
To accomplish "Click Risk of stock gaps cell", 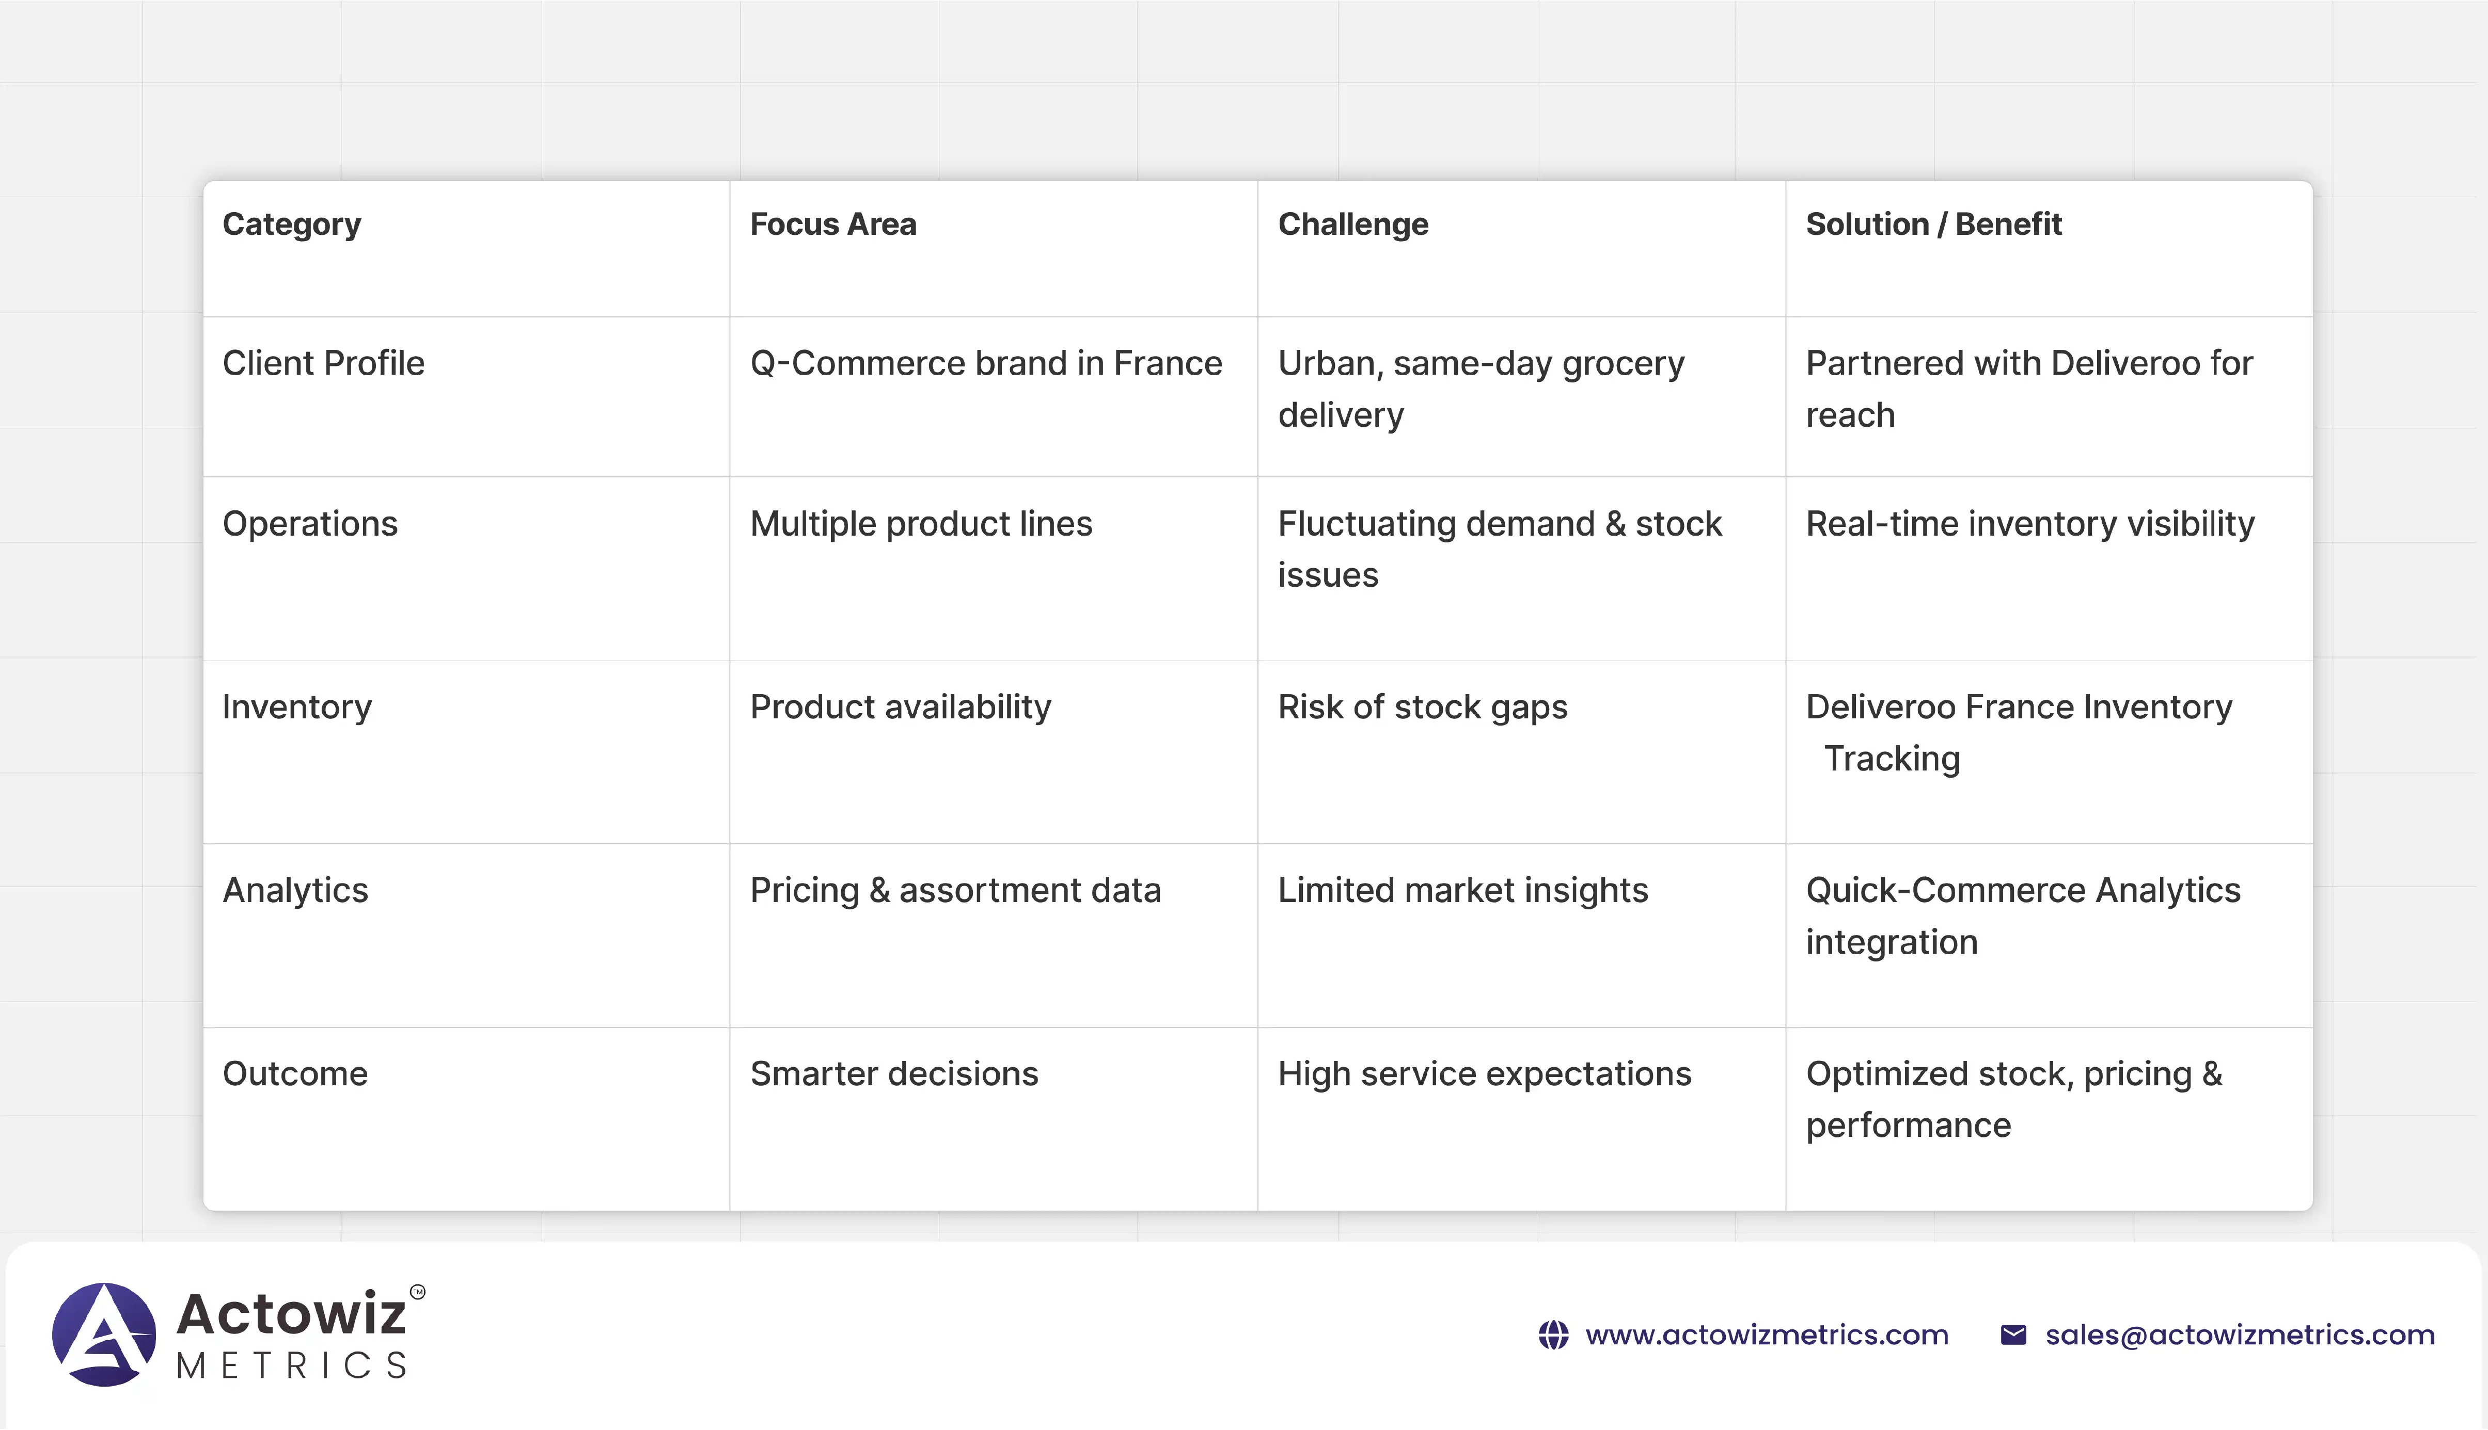I will tap(1422, 707).
